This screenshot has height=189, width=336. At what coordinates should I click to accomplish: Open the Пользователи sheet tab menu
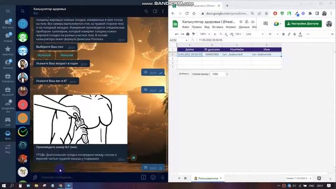click(220, 178)
